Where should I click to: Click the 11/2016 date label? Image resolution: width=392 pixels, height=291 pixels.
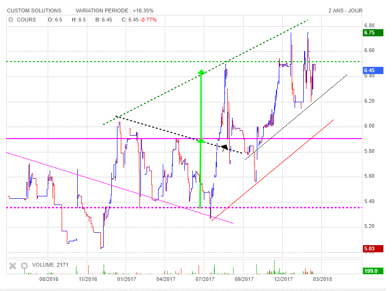point(88,279)
